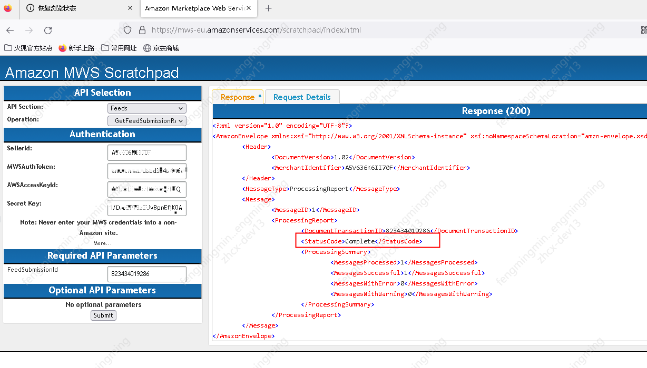
Task: Click the MessagesWithError line in the response
Action: [x=403, y=283]
